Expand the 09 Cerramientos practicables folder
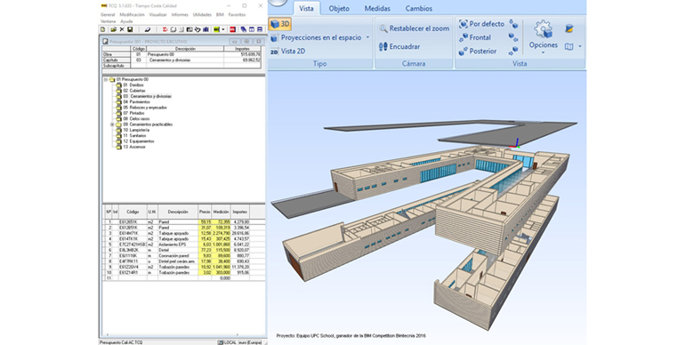 pos(112,124)
